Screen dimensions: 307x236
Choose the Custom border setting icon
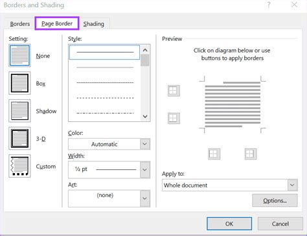19,166
